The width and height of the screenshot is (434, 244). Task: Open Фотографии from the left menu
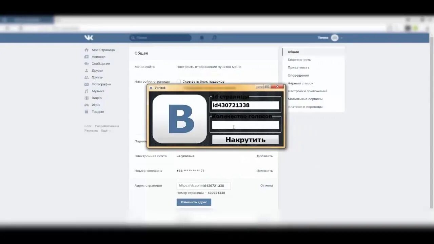coord(101,84)
